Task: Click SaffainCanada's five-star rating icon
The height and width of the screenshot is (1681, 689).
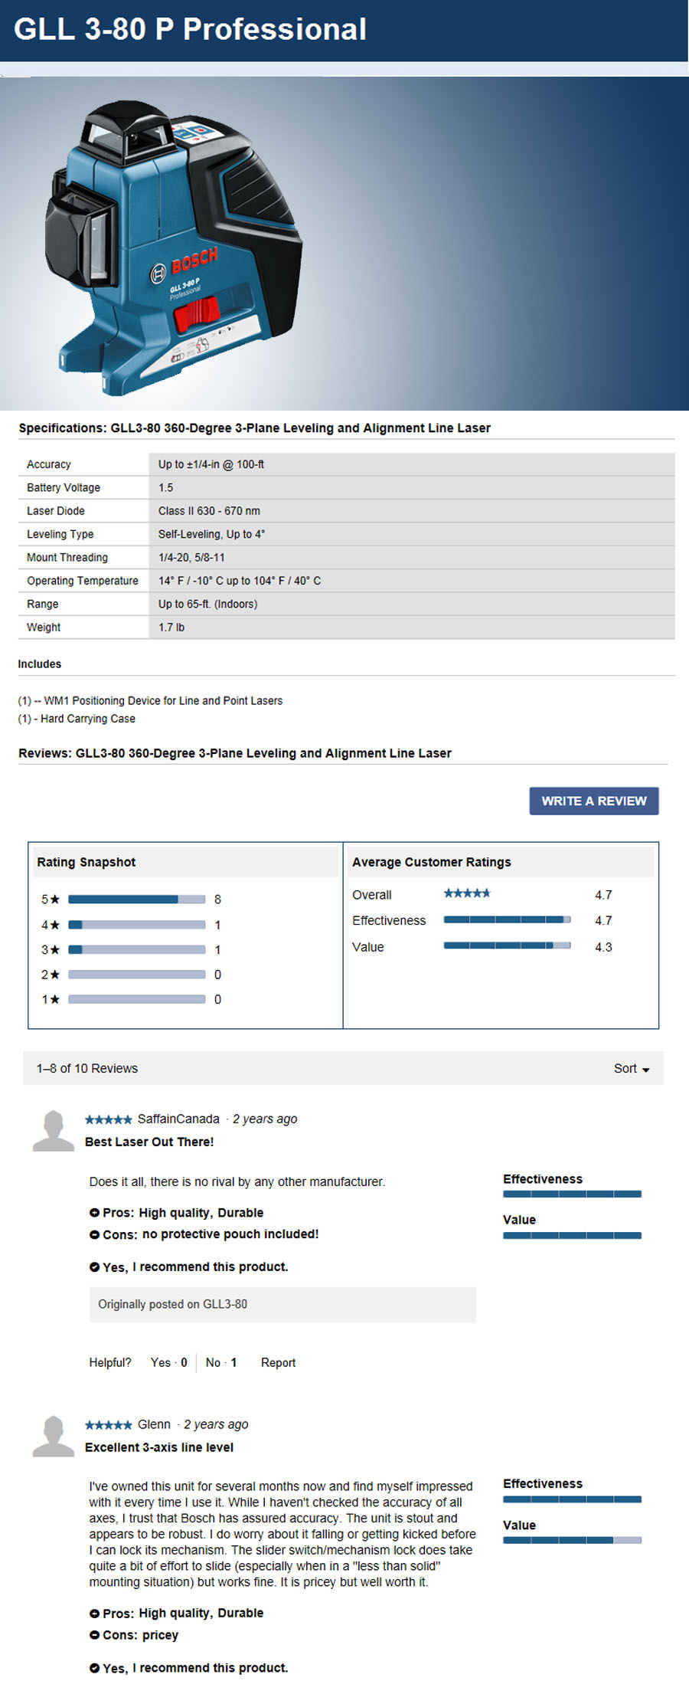Action: (108, 1119)
